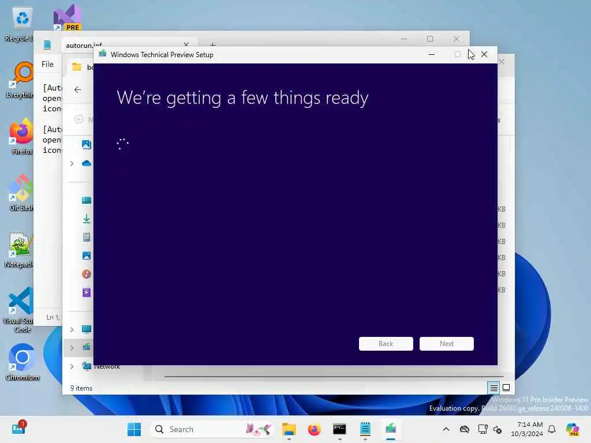The image size is (591, 443).
Task: Expand Network in Explorer sidebar
Action: click(72, 366)
